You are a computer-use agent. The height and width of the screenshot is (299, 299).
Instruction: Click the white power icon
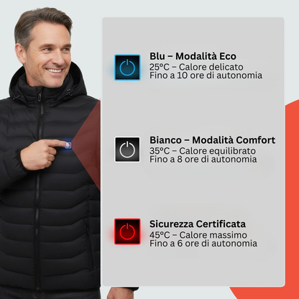point(127,149)
